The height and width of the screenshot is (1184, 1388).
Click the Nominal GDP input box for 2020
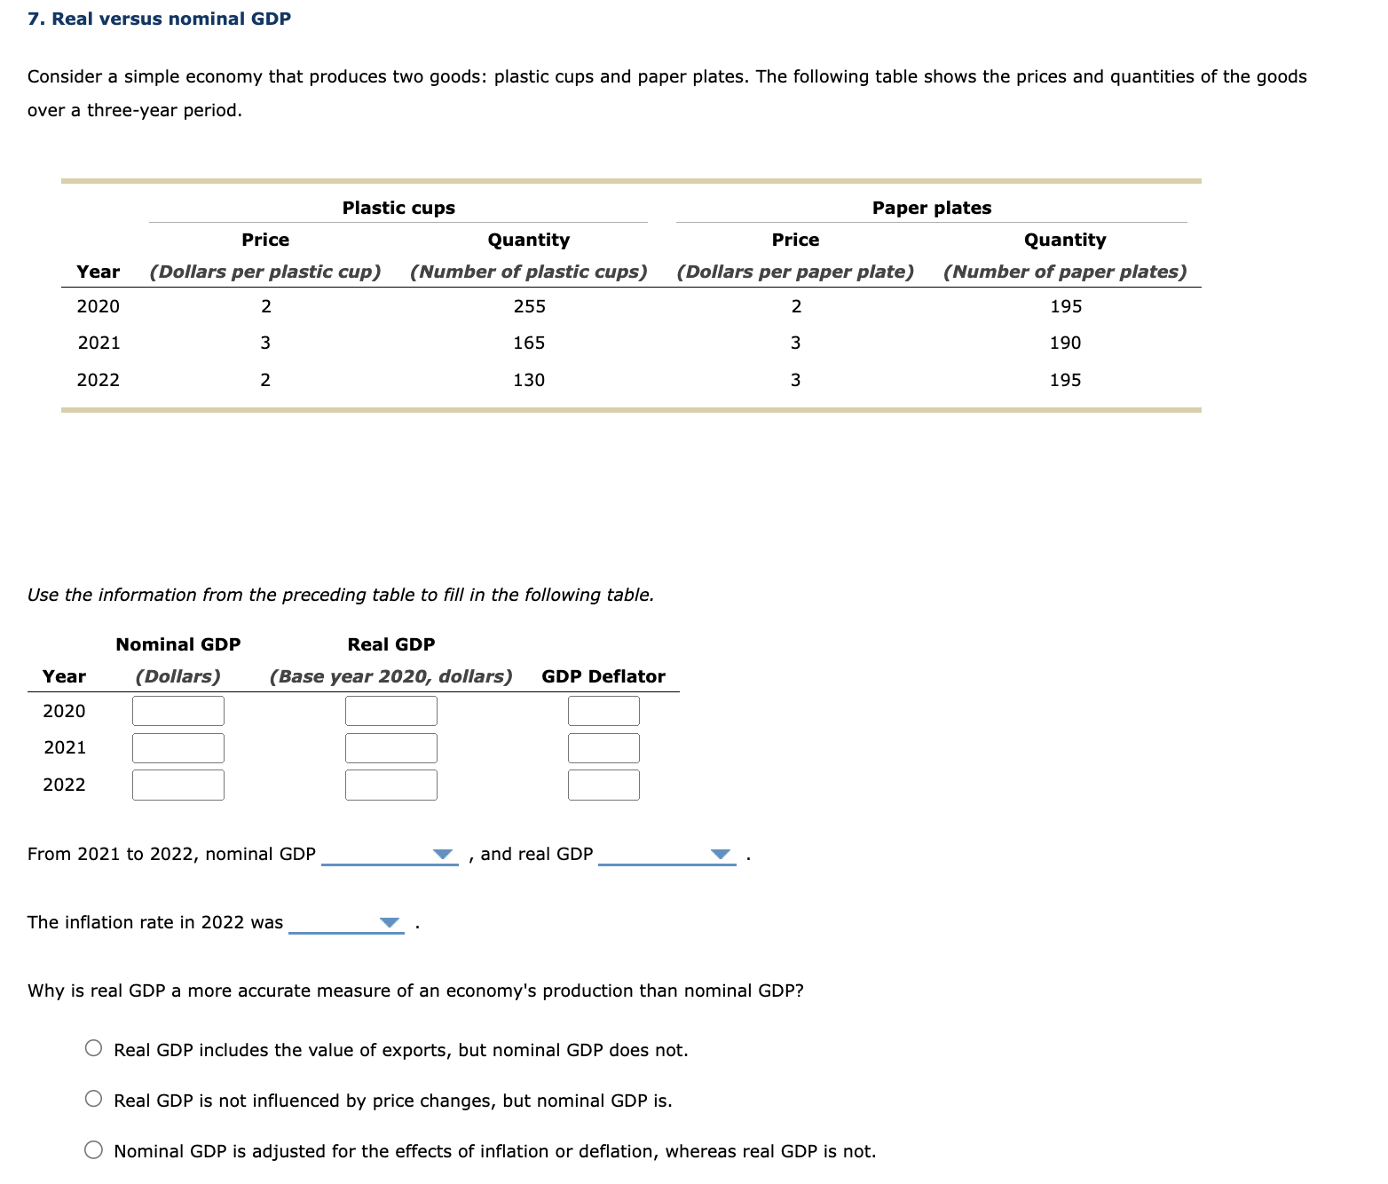click(x=177, y=710)
